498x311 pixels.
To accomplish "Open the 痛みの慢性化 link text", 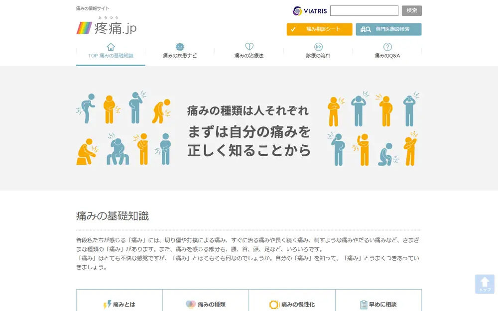I will click(298, 305).
